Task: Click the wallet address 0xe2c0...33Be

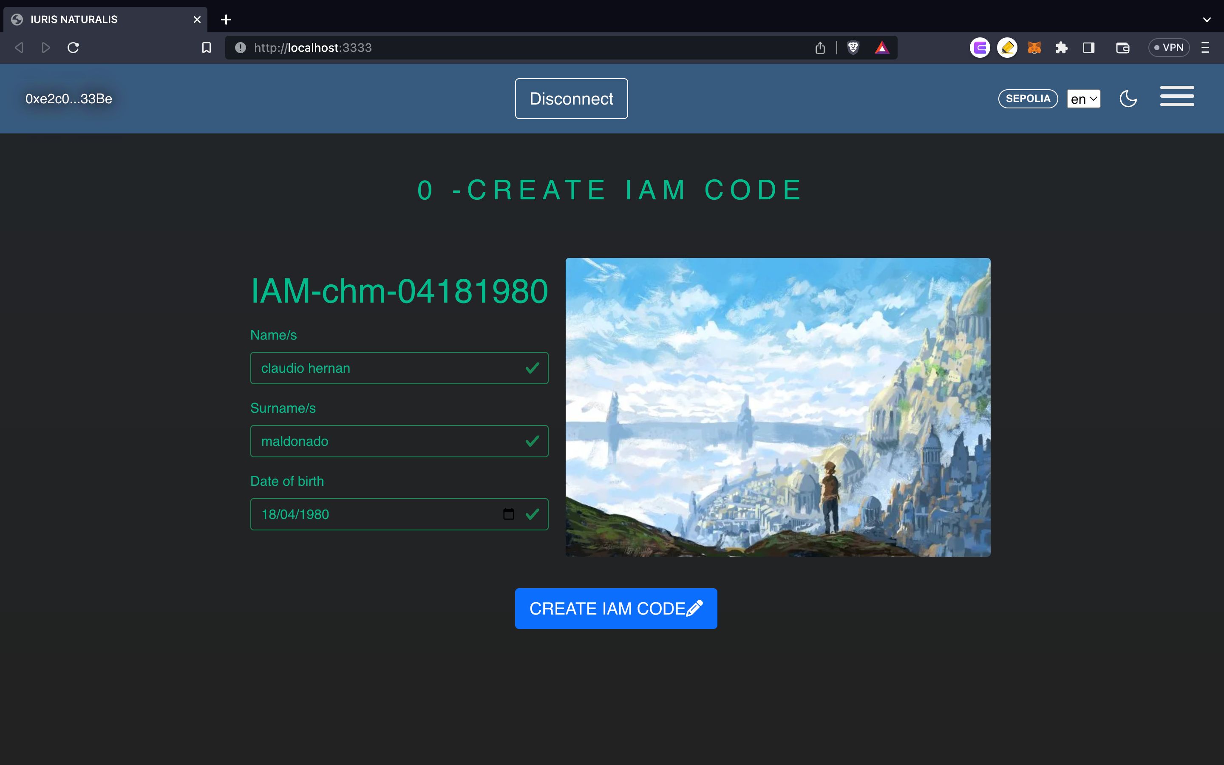Action: point(69,99)
